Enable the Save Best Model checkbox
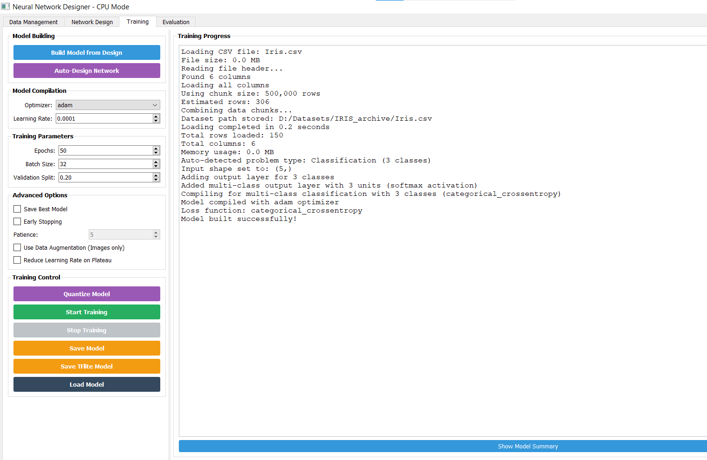The image size is (707, 460). click(17, 209)
